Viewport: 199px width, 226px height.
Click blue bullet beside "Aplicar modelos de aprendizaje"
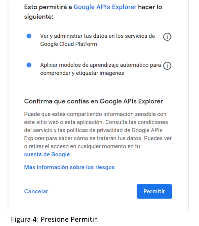pos(29,65)
